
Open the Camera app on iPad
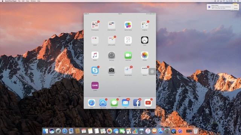(111, 70)
